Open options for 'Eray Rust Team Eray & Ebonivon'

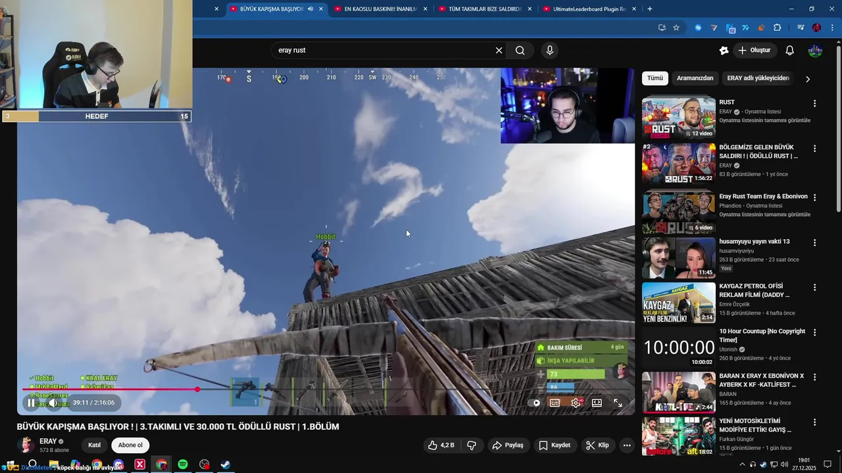coord(814,197)
